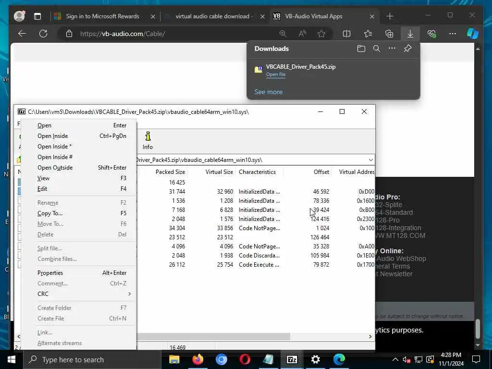Screen dimensions: 492x369
Task: Open the Windows Start menu
Action: pyautogui.click(x=12, y=359)
